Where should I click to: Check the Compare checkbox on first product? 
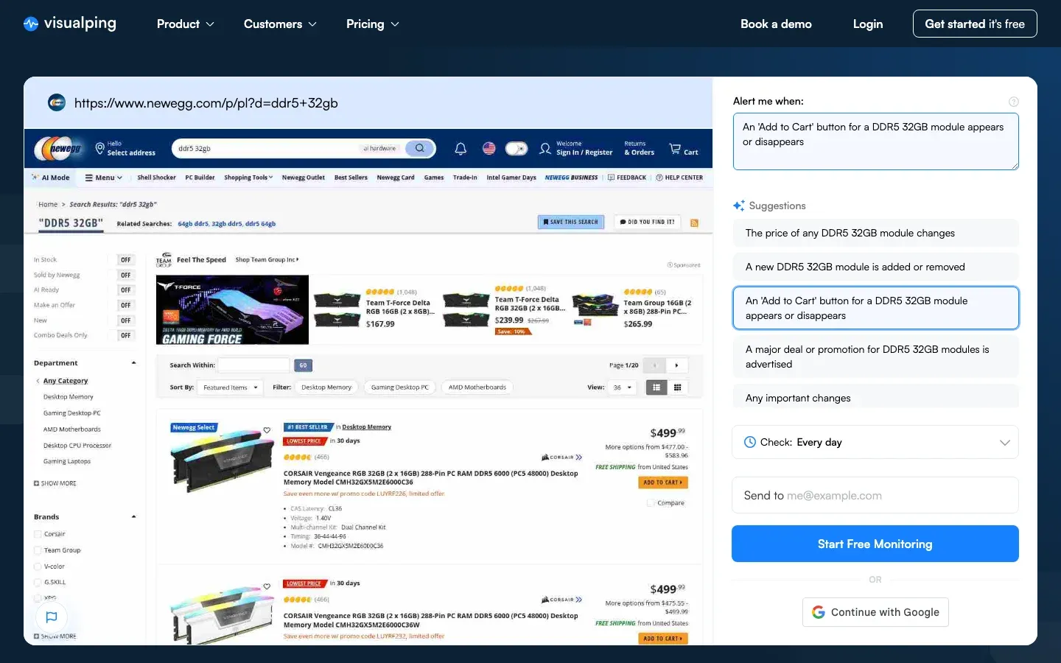pos(651,503)
